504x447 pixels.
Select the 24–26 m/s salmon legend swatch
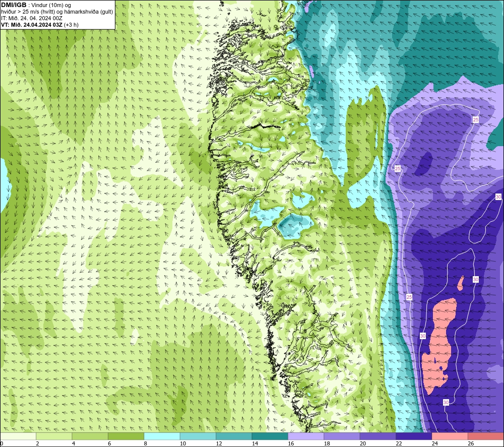click(x=450, y=436)
